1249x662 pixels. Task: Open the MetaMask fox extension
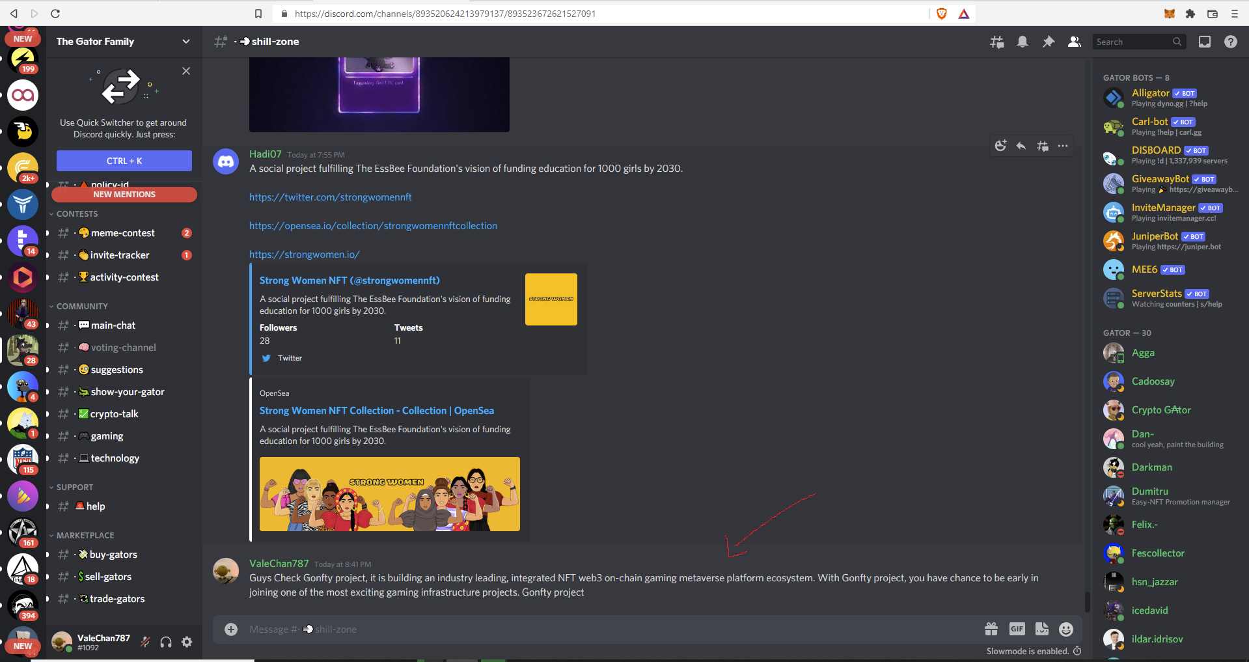click(1170, 14)
